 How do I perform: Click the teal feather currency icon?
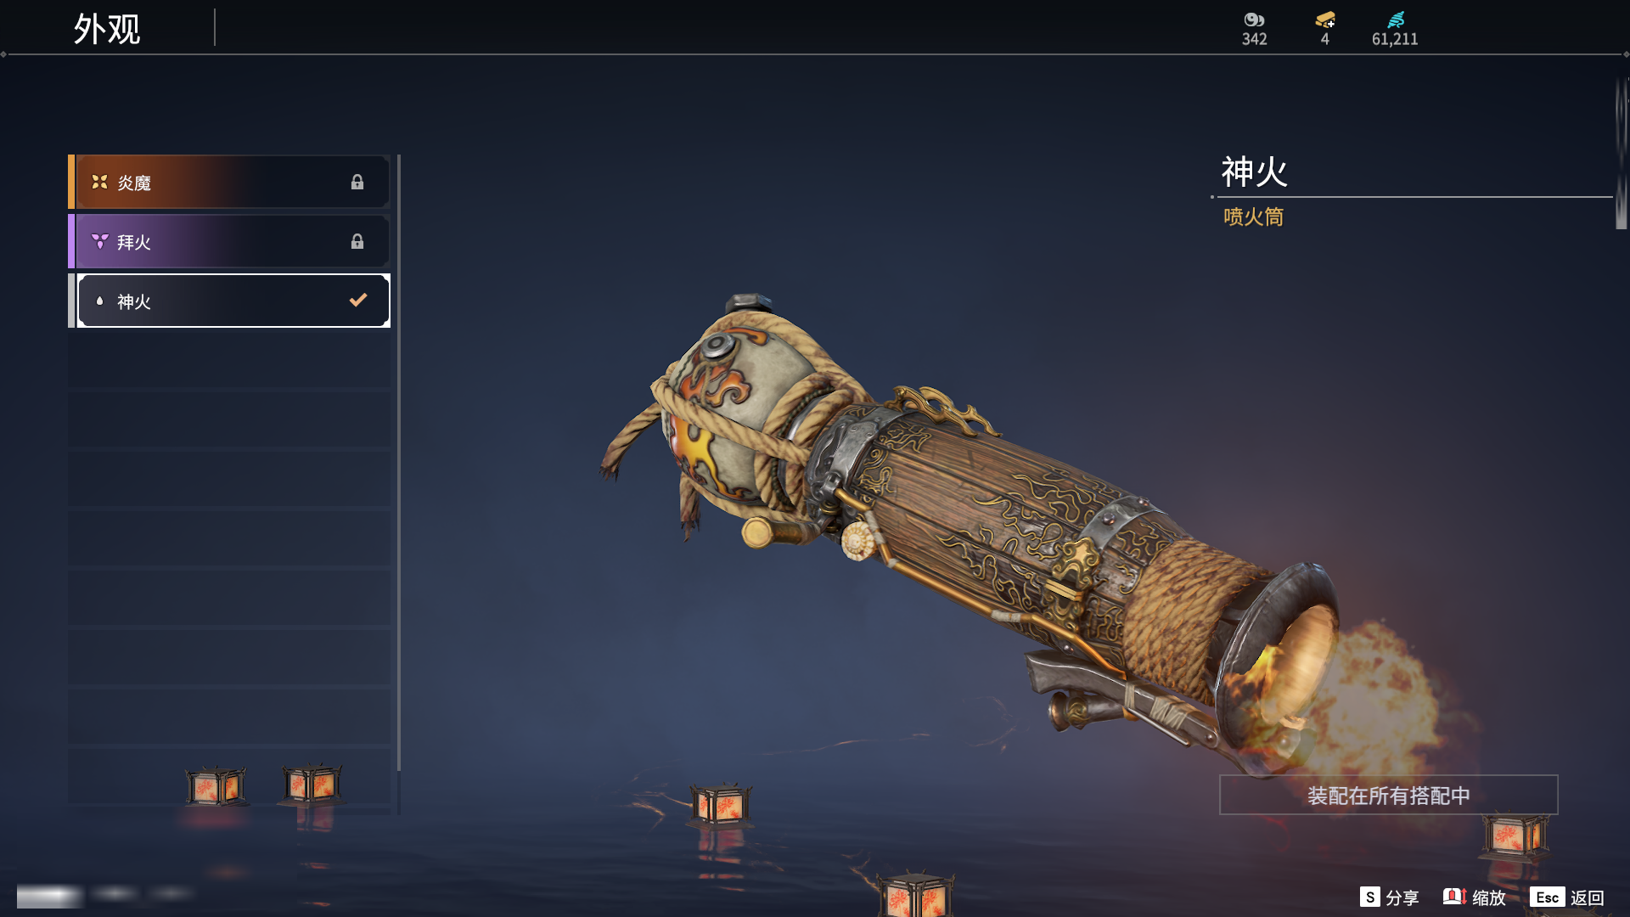pos(1395,20)
